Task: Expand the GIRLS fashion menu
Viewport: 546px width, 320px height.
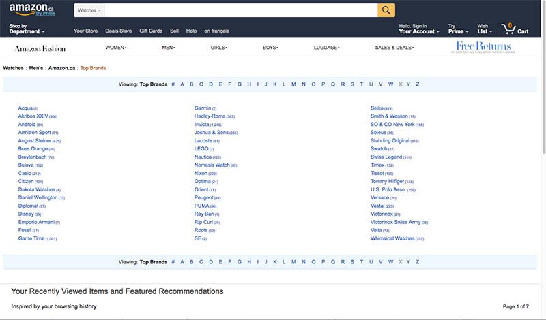Action: click(218, 48)
